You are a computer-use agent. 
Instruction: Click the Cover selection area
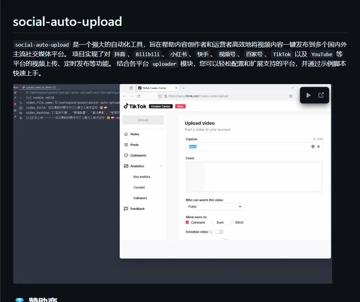(x=254, y=177)
